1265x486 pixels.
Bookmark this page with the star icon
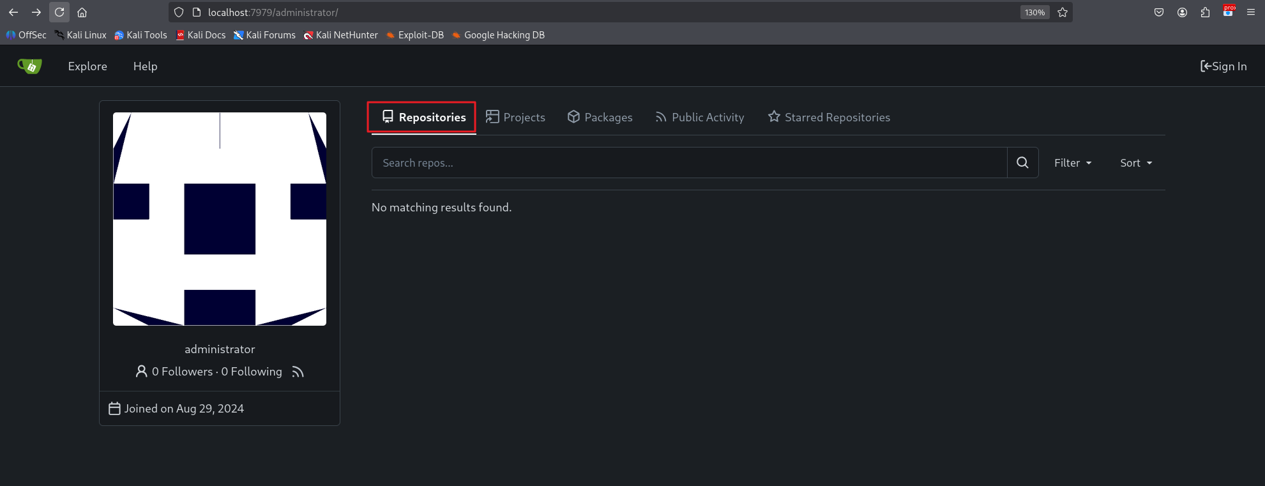(1063, 12)
